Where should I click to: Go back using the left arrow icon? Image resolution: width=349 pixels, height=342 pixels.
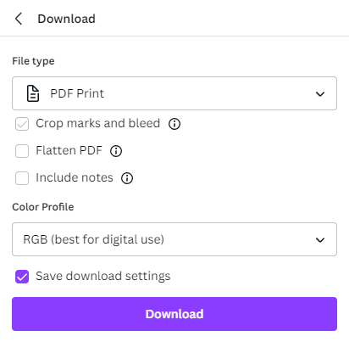tap(19, 19)
